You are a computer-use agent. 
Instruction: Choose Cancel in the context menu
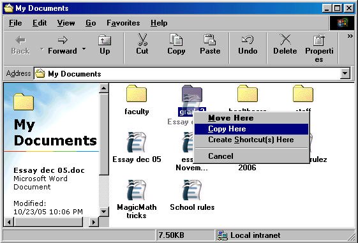pyautogui.click(x=251, y=156)
